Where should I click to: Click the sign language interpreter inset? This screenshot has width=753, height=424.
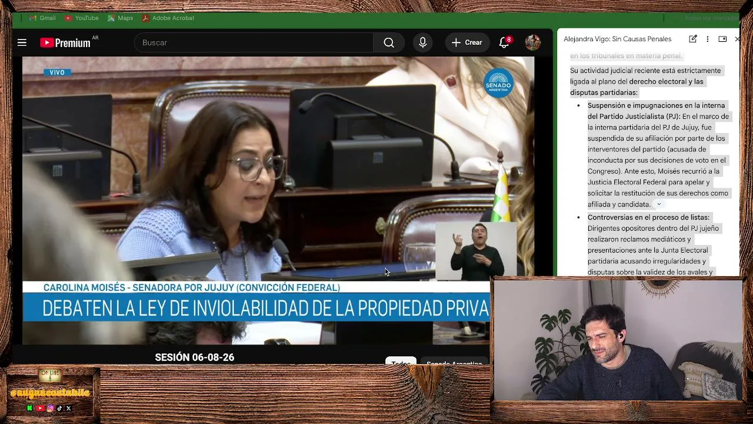476,251
